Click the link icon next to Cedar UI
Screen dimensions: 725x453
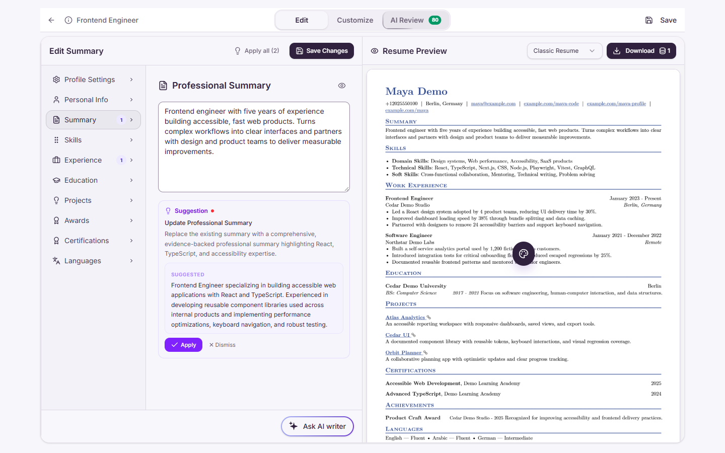pos(413,335)
